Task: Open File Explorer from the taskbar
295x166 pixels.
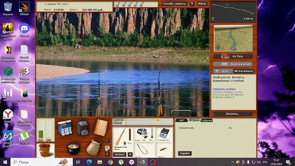Action: 100,162
